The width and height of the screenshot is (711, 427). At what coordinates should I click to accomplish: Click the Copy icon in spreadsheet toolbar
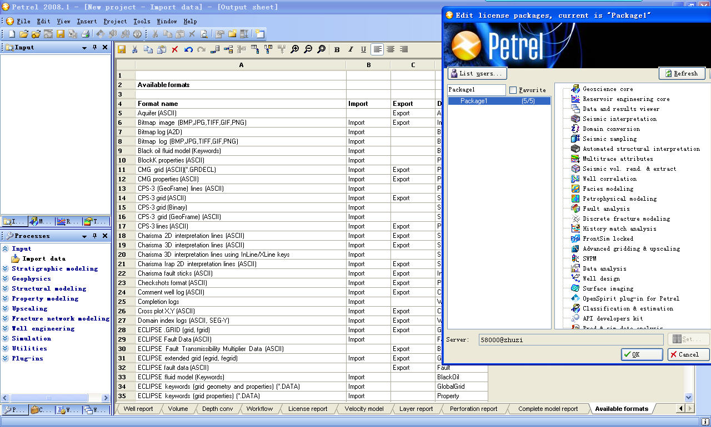tap(148, 49)
